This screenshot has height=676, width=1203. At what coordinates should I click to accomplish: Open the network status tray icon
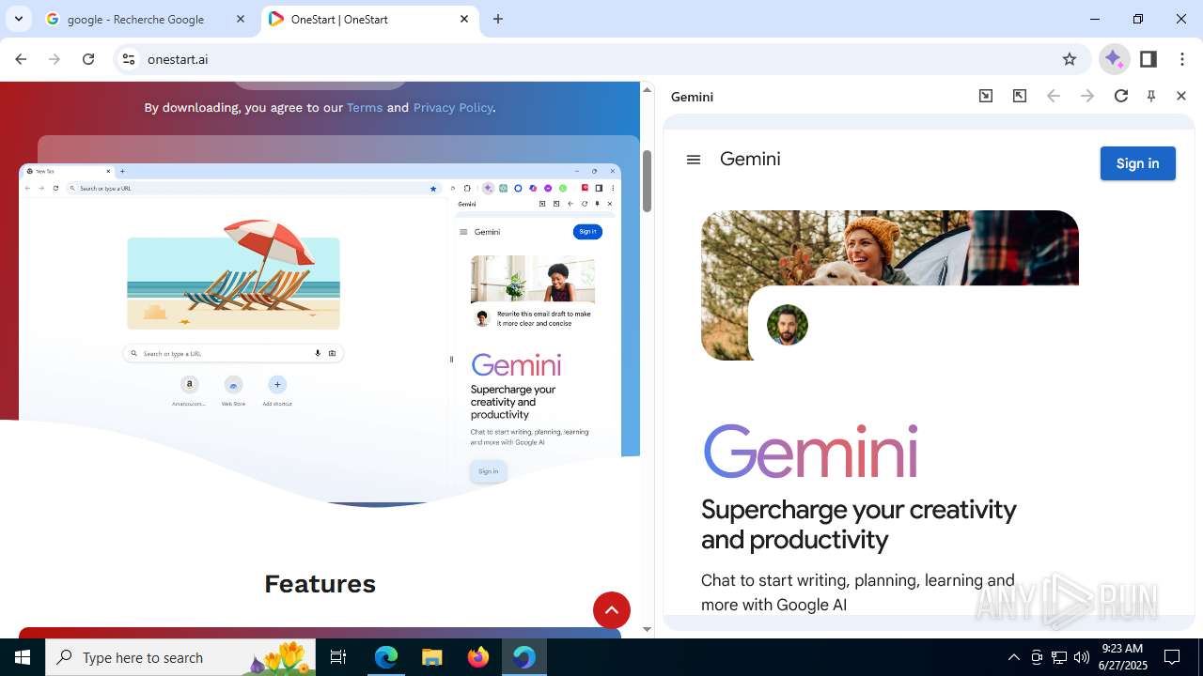click(x=1059, y=657)
